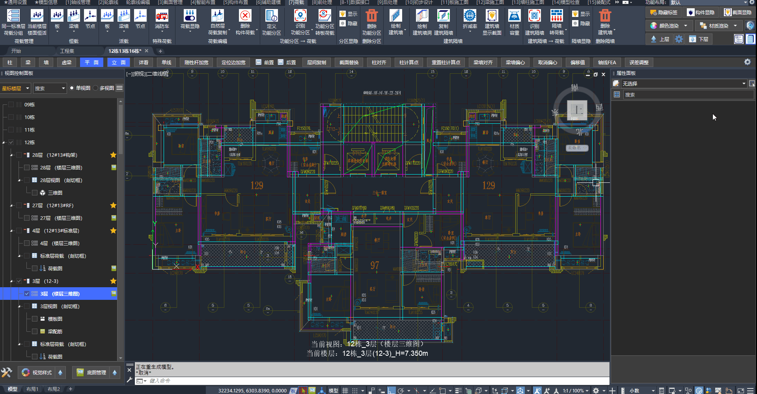
Task: Open the [9]后处理 ribbon tab
Action: pyautogui.click(x=387, y=2)
